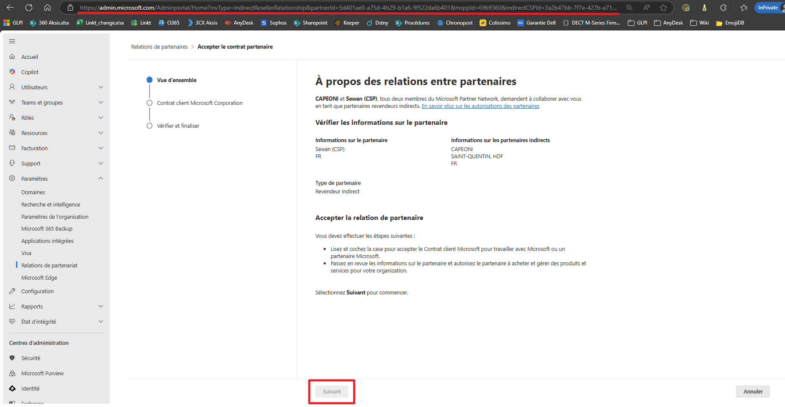
Task: Collapse the Paramètres chevron
Action: point(101,179)
